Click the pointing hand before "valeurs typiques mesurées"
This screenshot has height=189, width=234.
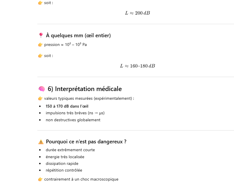[40, 99]
